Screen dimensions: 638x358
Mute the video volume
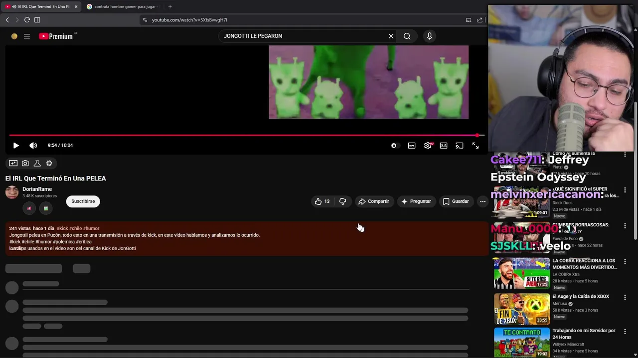point(33,145)
